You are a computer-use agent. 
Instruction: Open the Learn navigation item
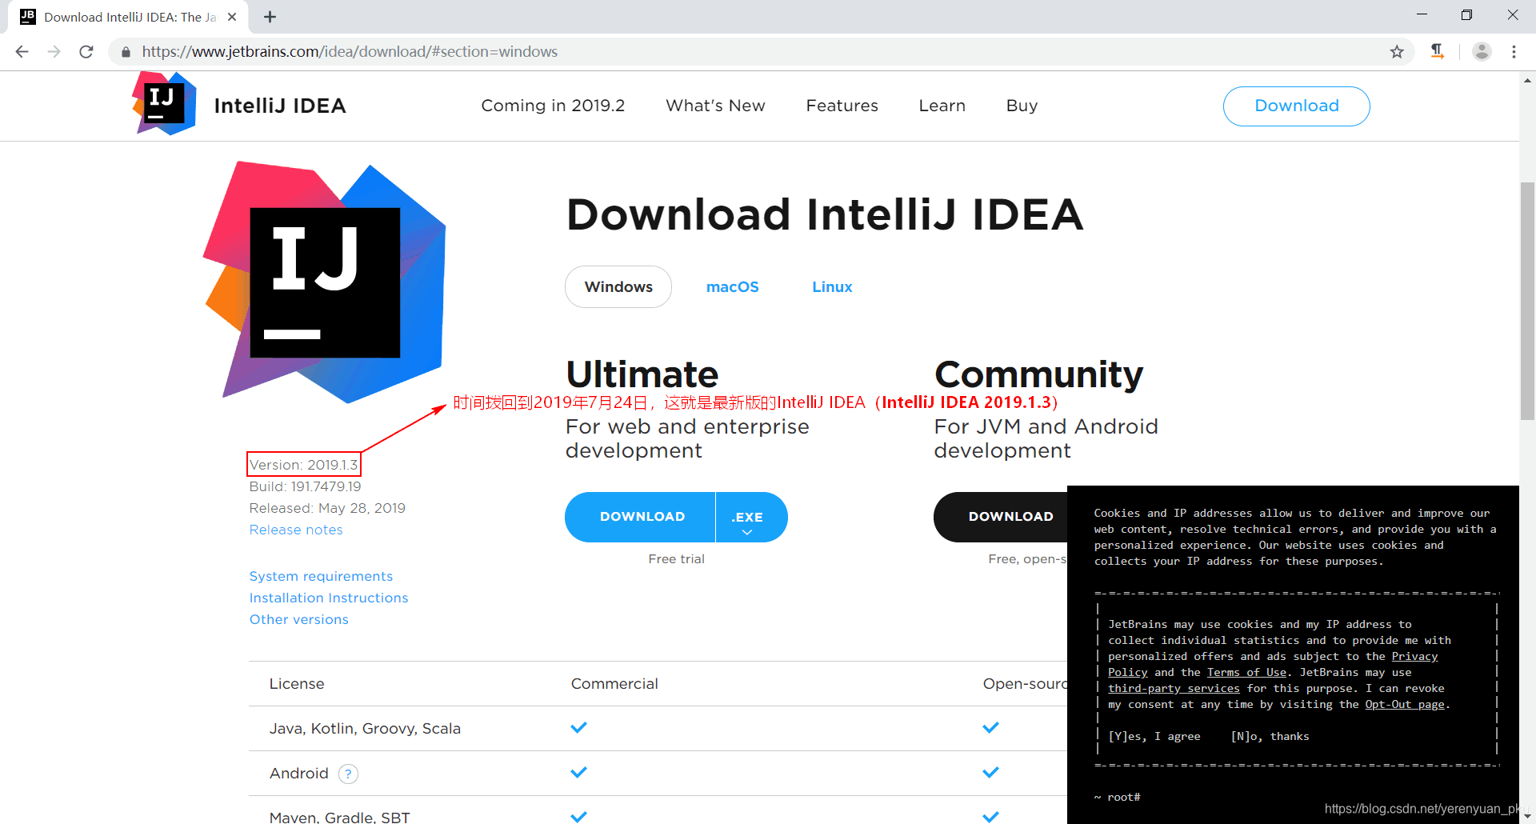click(x=942, y=106)
